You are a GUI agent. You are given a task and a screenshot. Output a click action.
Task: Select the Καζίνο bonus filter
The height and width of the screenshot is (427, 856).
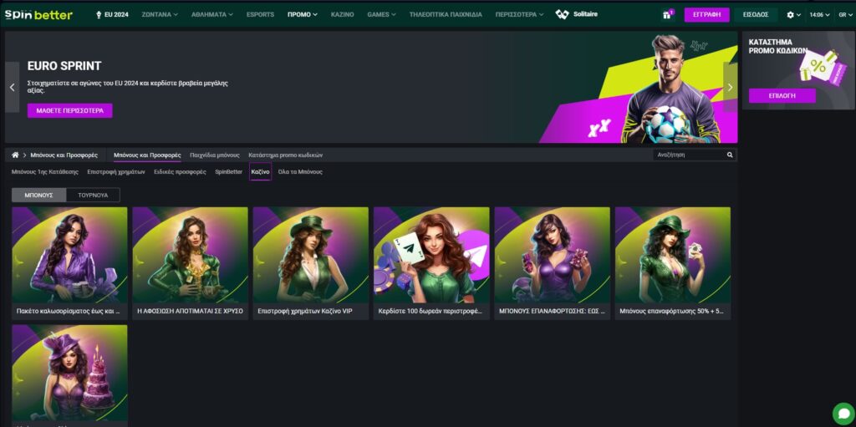pyautogui.click(x=260, y=171)
